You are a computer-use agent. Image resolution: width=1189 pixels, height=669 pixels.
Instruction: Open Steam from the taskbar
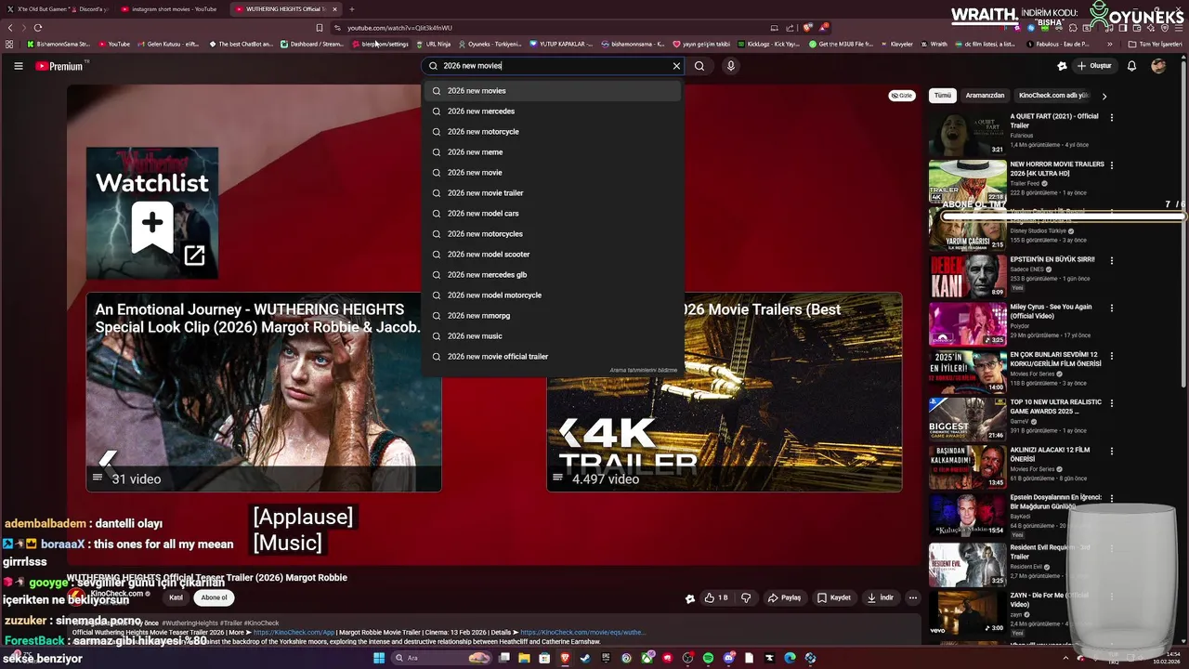click(585, 658)
